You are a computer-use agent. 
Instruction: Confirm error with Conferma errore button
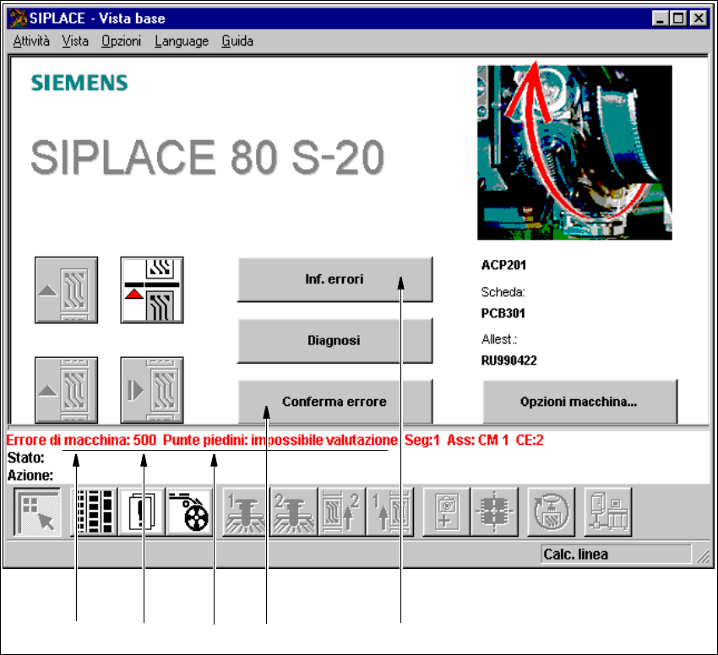point(335,402)
